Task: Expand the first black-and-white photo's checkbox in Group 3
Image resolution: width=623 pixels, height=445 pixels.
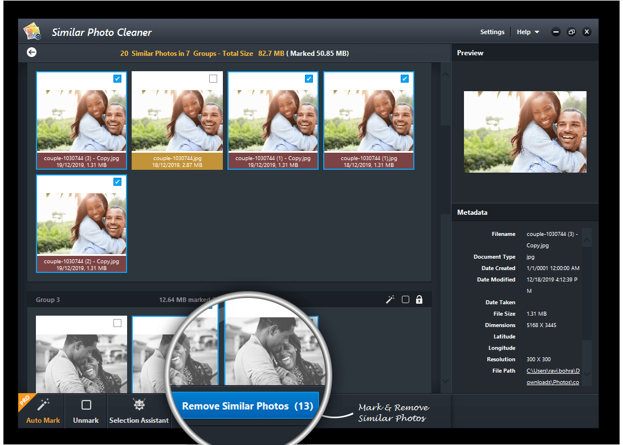Action: click(117, 322)
